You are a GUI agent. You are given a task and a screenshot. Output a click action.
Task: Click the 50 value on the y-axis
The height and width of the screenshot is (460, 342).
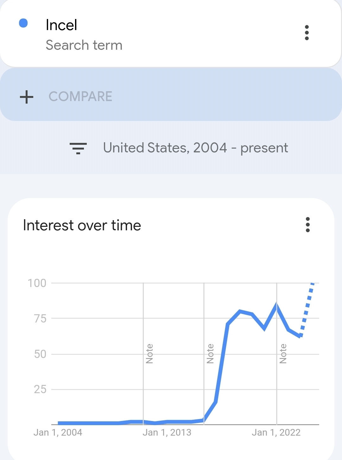pos(40,354)
